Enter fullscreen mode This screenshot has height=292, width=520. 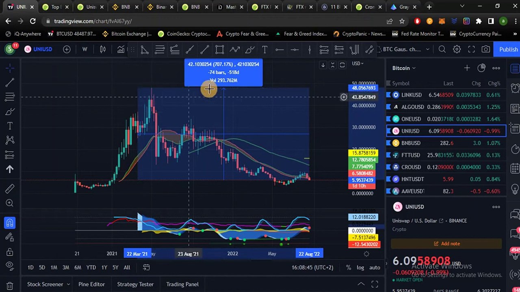[x=471, y=49]
